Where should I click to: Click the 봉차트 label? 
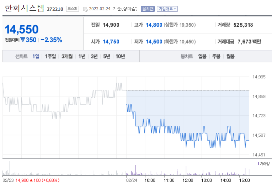point(187,56)
